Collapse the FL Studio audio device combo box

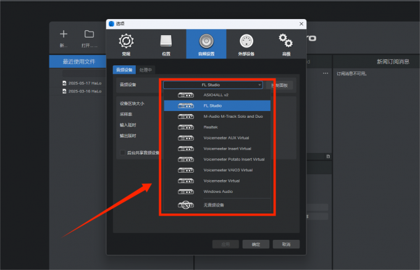(x=213, y=84)
